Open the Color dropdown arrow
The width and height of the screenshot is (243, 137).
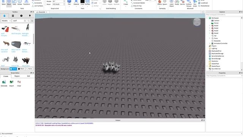(x=82, y=6)
